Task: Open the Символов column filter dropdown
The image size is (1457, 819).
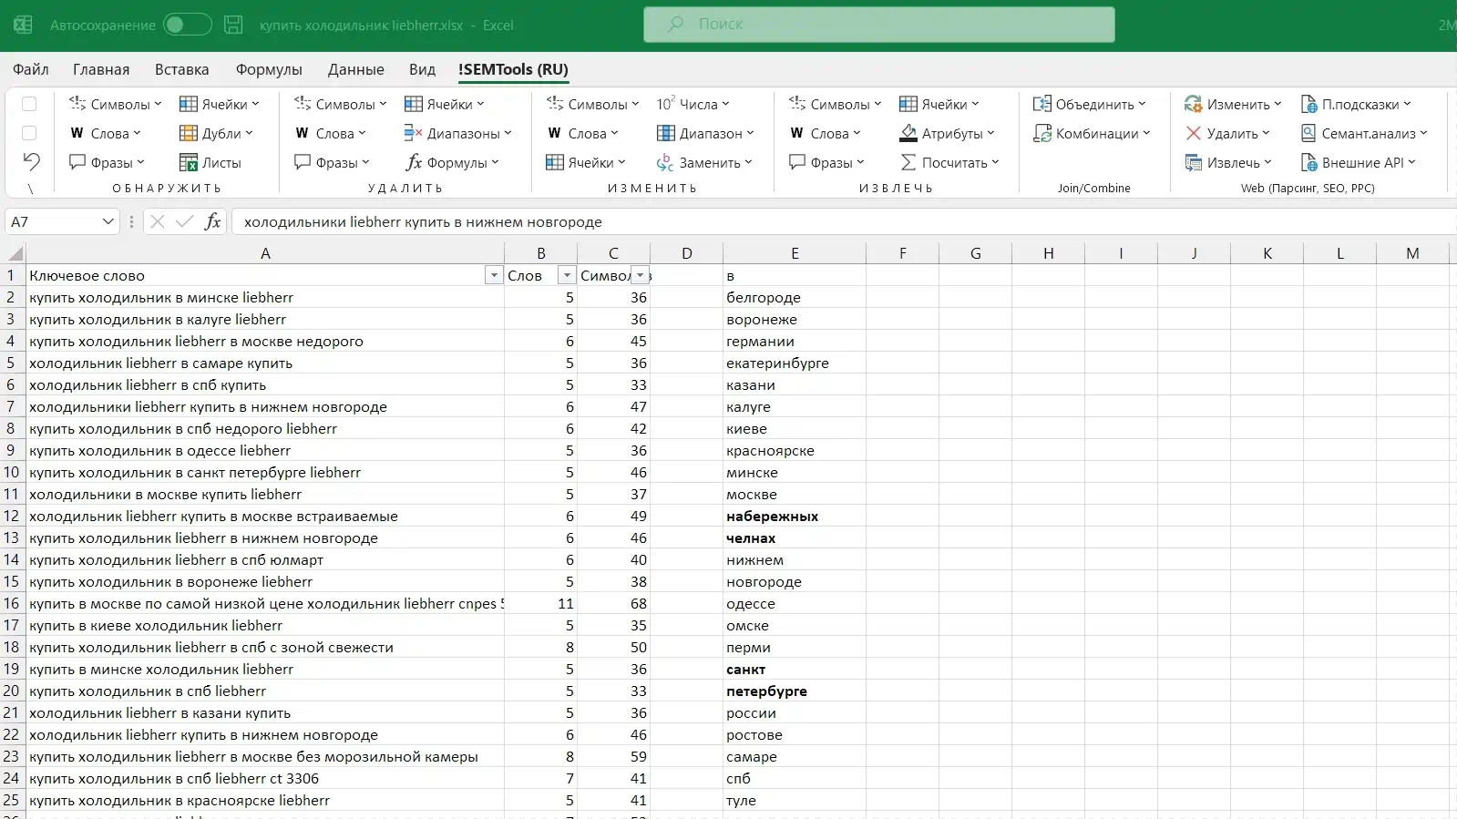Action: (x=640, y=275)
